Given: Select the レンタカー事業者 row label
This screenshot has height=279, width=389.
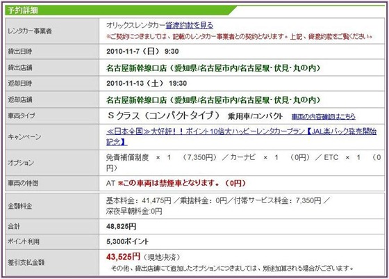Looking at the screenshot, I should pos(30,31).
